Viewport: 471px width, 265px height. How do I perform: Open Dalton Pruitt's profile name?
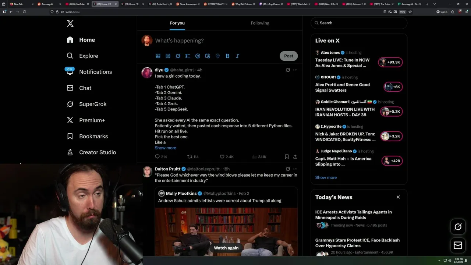coord(167,169)
